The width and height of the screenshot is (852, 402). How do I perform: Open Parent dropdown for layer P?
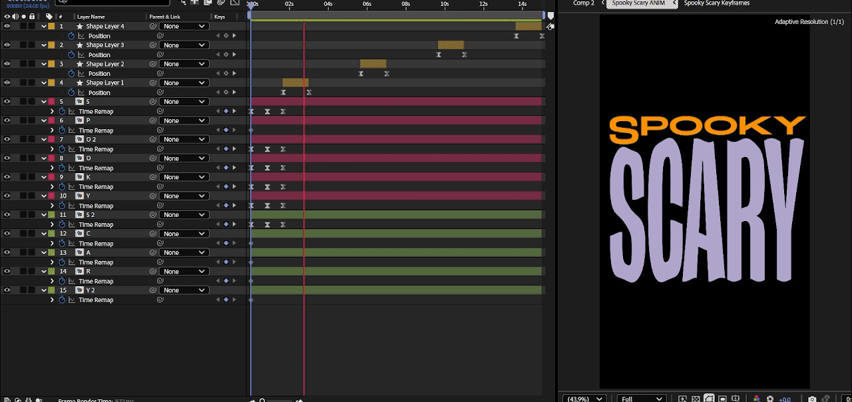184,120
